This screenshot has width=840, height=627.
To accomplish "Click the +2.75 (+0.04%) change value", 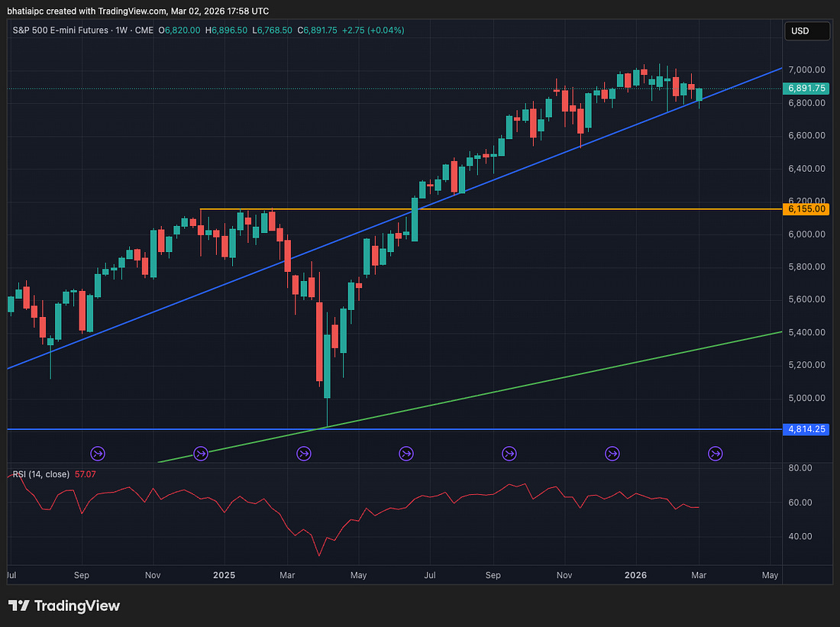I will pos(373,31).
